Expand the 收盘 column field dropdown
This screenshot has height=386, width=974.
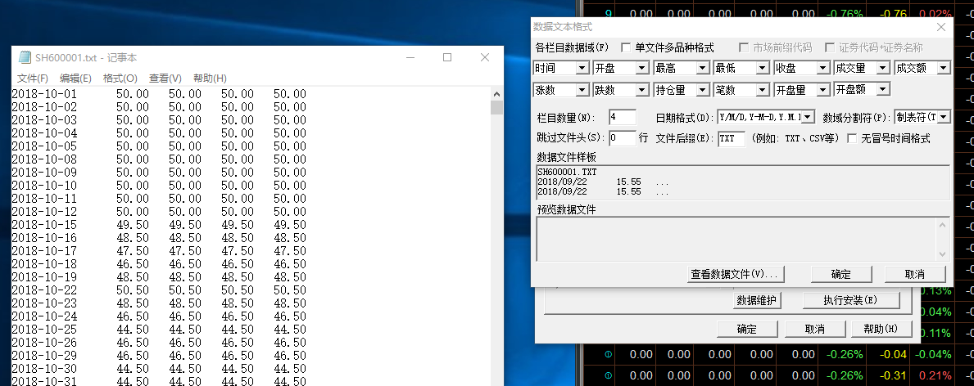[822, 68]
